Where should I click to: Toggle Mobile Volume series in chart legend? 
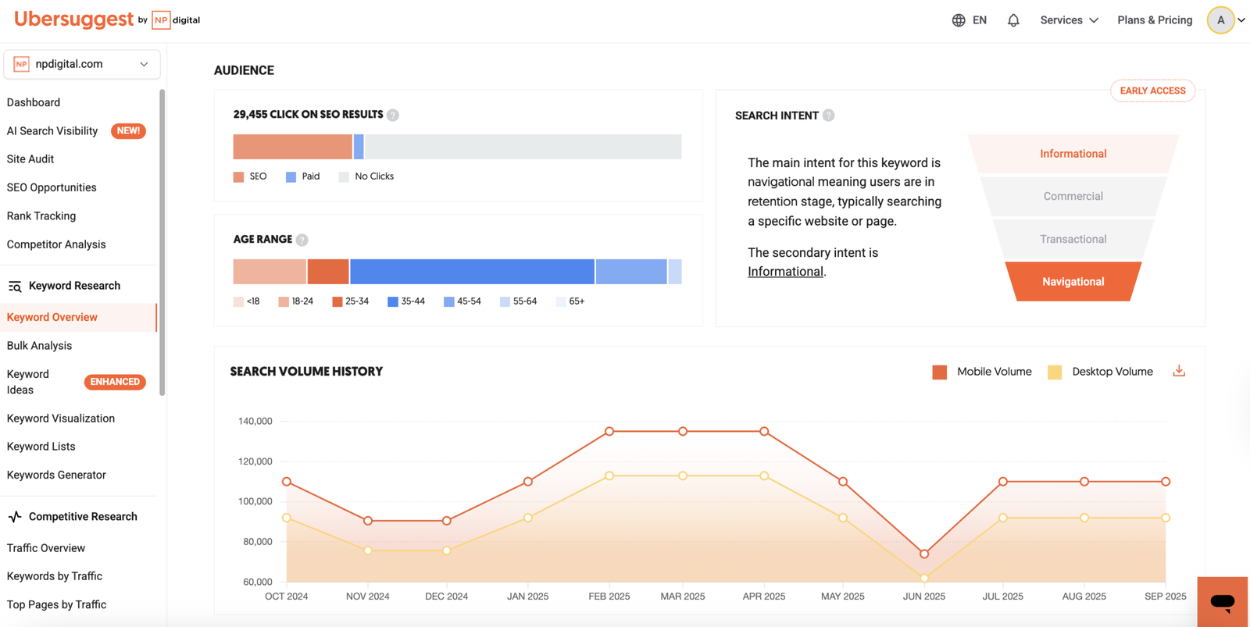pos(982,372)
